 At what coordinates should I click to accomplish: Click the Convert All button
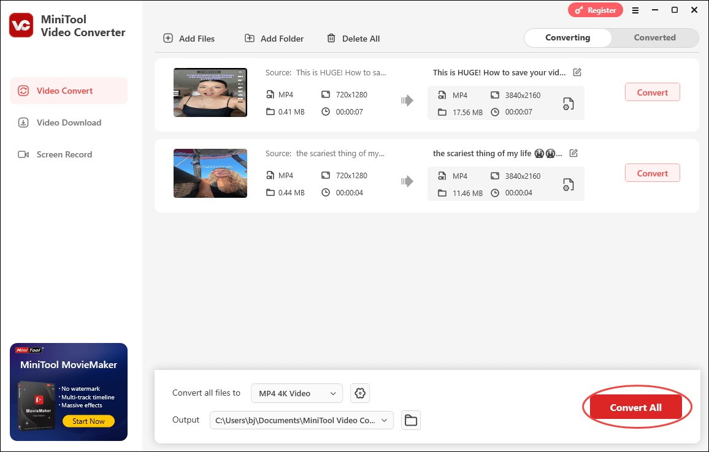pos(636,407)
